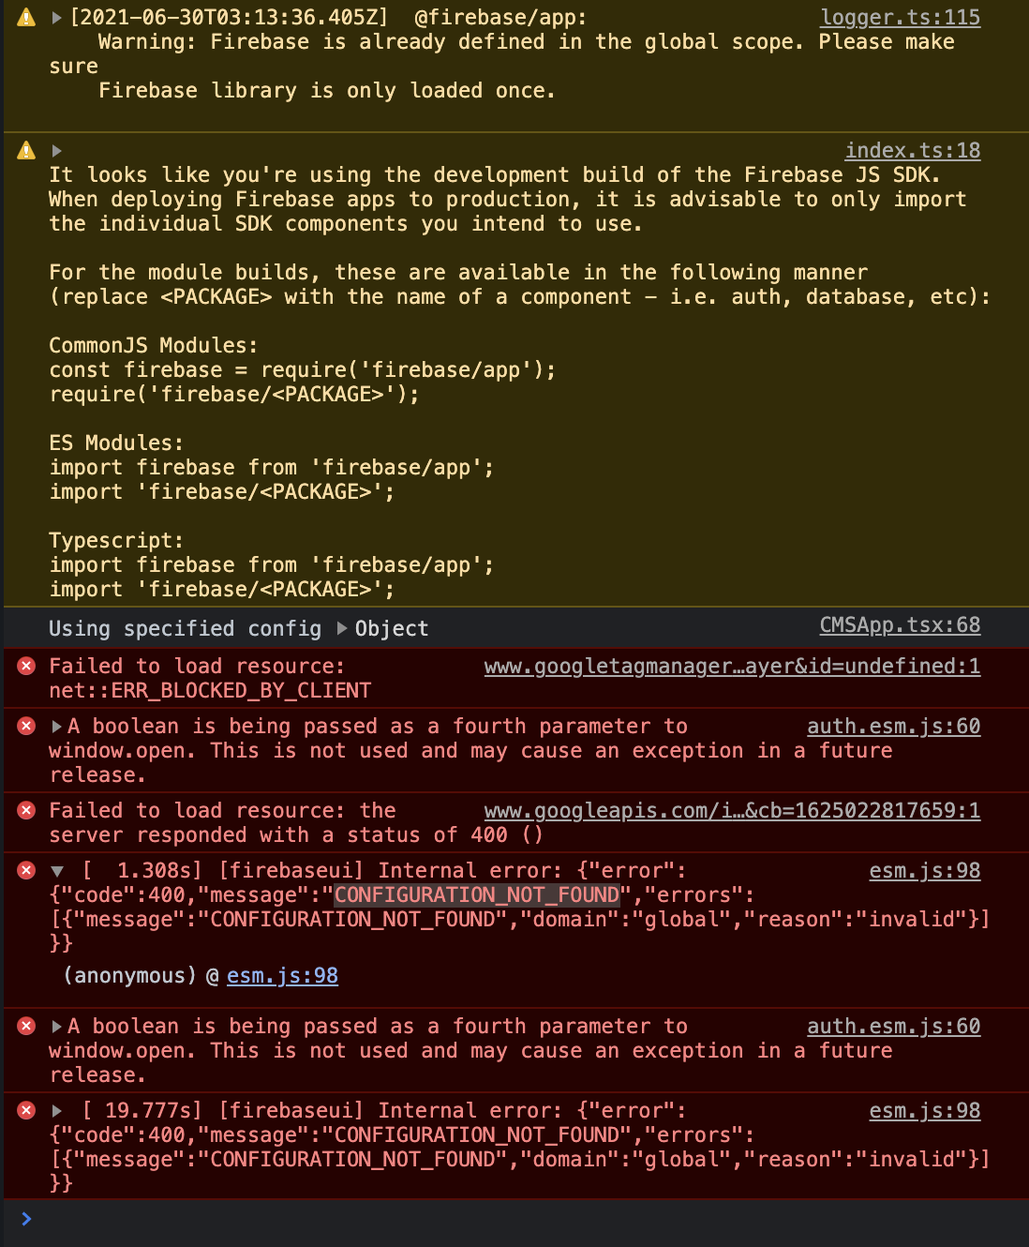
Task: Open the CMSApp.tsx:68 source link
Action: tap(899, 624)
